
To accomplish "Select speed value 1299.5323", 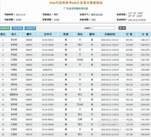I will point(145,60).
